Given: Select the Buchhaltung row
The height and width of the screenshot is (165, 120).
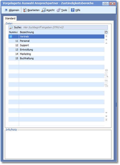Looking at the screenshot, I should point(56,58).
